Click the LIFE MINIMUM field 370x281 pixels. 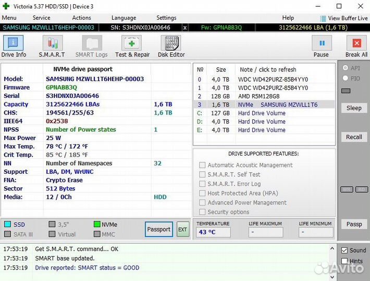[x=316, y=232]
